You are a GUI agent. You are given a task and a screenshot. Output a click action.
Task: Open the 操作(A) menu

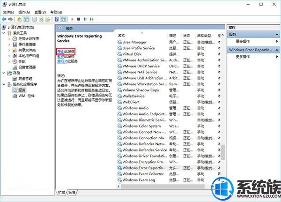click(24, 12)
